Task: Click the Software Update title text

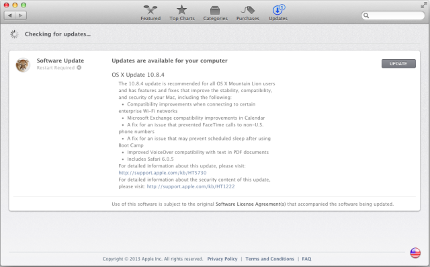Action: (x=60, y=61)
